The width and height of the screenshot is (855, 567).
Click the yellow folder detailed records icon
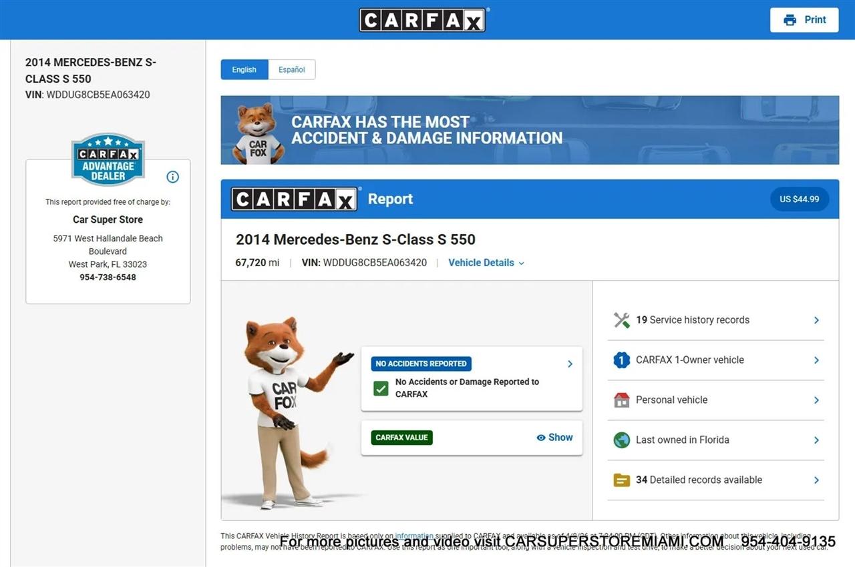coord(621,480)
